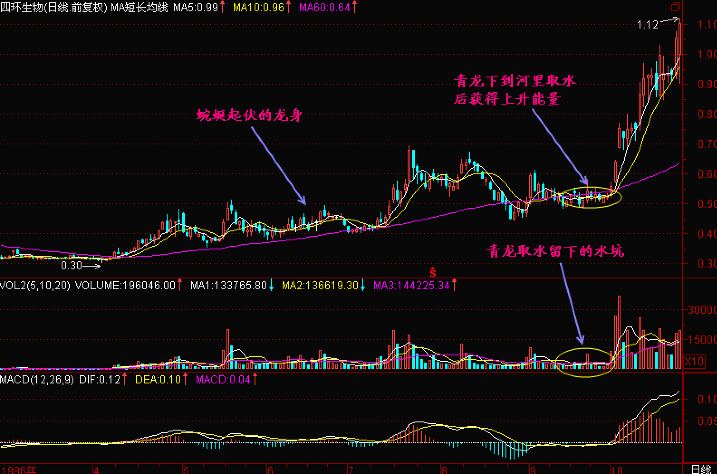Click the yellow ellipse in the volume panel

tap(584, 362)
